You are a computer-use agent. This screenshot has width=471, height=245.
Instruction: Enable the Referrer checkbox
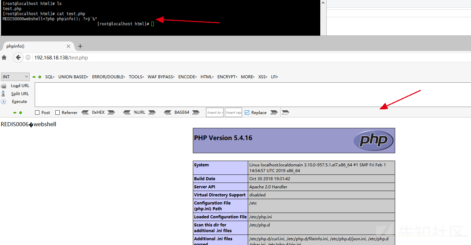tap(57, 113)
